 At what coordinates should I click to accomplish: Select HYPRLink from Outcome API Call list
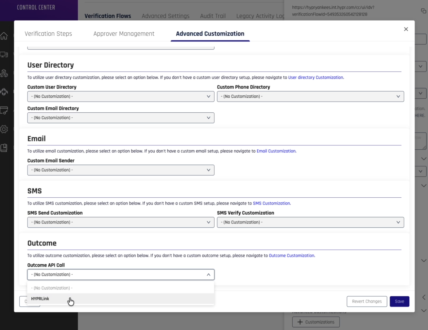(x=40, y=299)
